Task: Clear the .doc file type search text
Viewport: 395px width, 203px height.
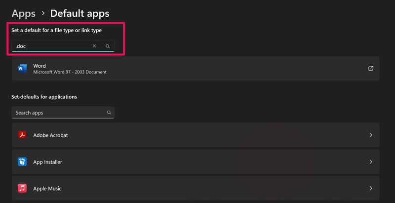Action: [x=94, y=46]
